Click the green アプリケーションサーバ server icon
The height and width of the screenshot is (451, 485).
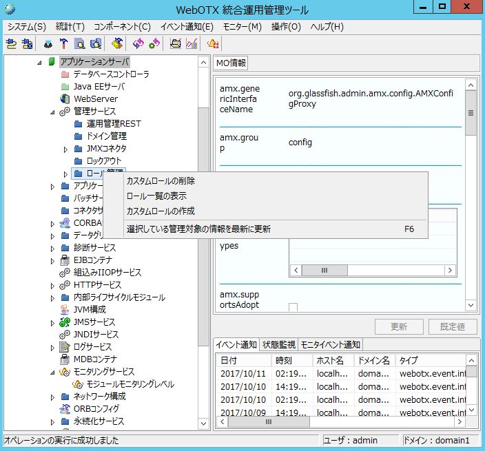(52, 61)
